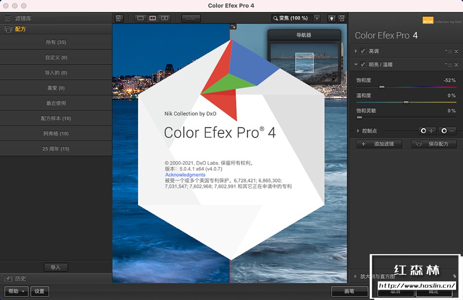The image size is (463, 300).
Task: Click the minus control point button
Action: [x=447, y=131]
